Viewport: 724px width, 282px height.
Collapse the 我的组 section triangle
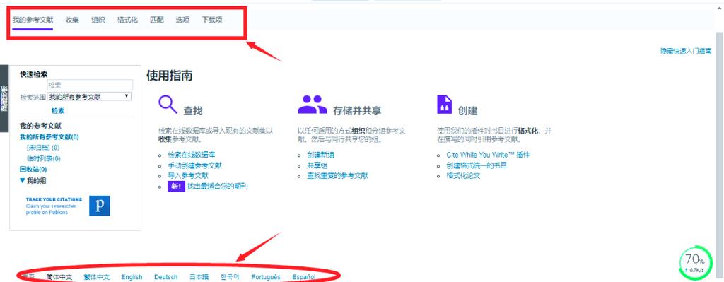click(x=22, y=180)
